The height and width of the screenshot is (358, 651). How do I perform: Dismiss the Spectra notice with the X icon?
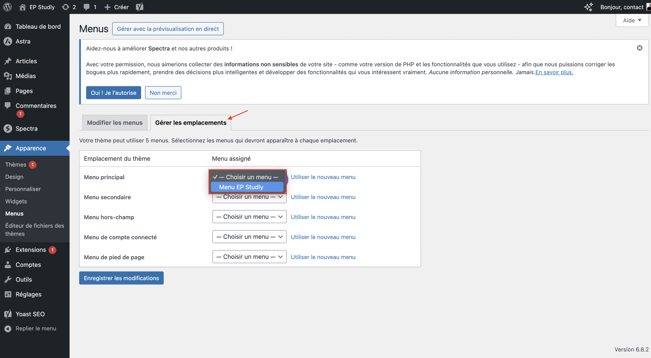click(x=640, y=48)
